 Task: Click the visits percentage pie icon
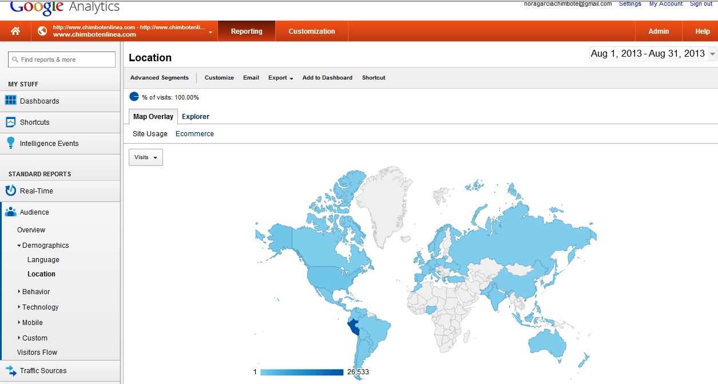(134, 97)
